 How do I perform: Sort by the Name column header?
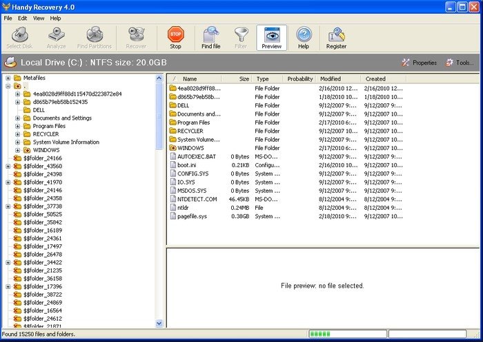pos(195,79)
